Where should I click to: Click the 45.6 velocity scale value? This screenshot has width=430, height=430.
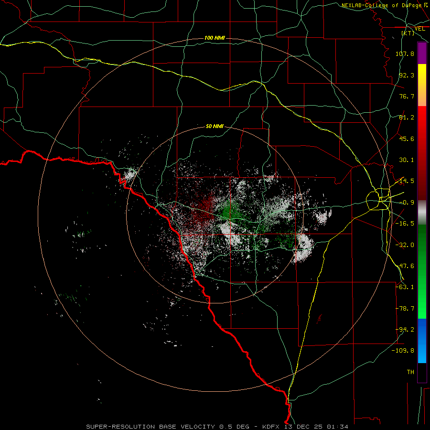[407, 139]
